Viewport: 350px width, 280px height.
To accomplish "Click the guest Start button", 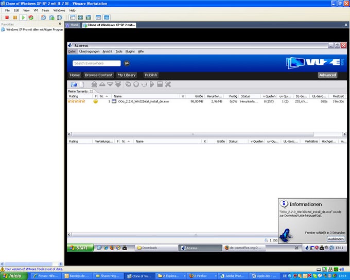I will (x=80, y=248).
